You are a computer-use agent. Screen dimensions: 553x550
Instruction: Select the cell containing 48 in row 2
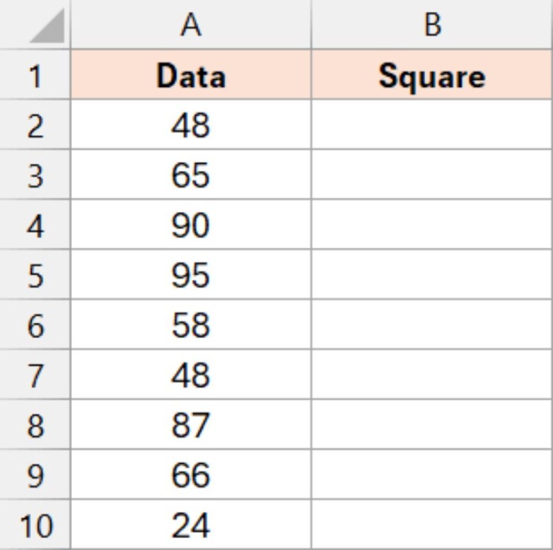[x=189, y=124]
